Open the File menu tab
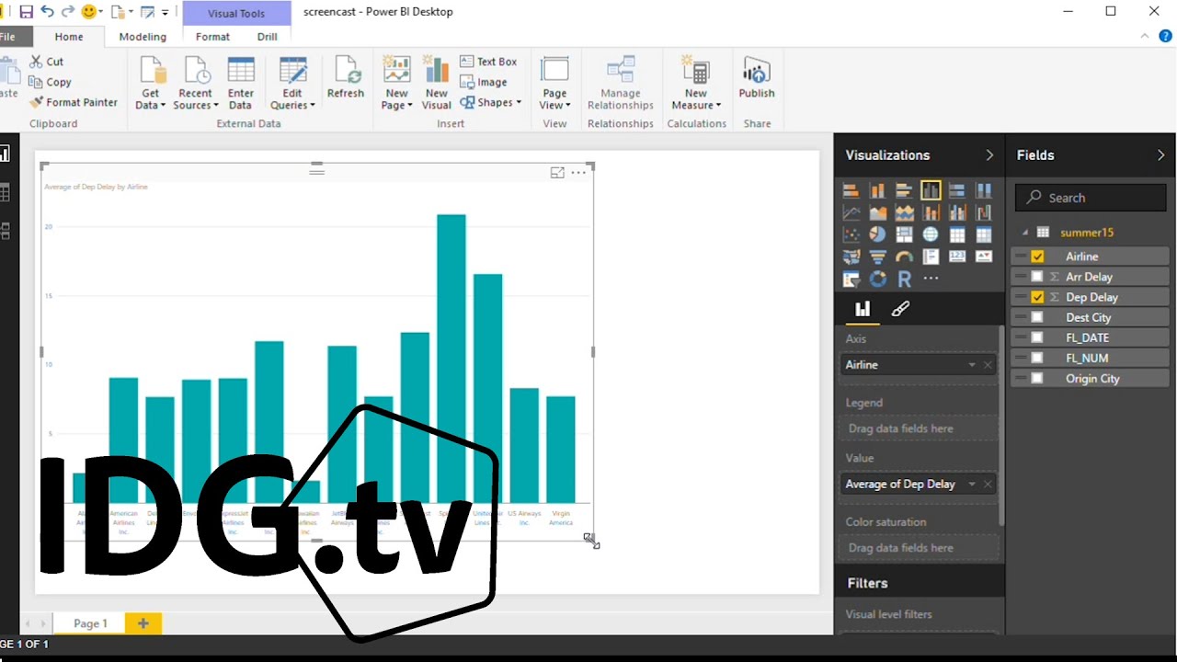 click(x=8, y=37)
